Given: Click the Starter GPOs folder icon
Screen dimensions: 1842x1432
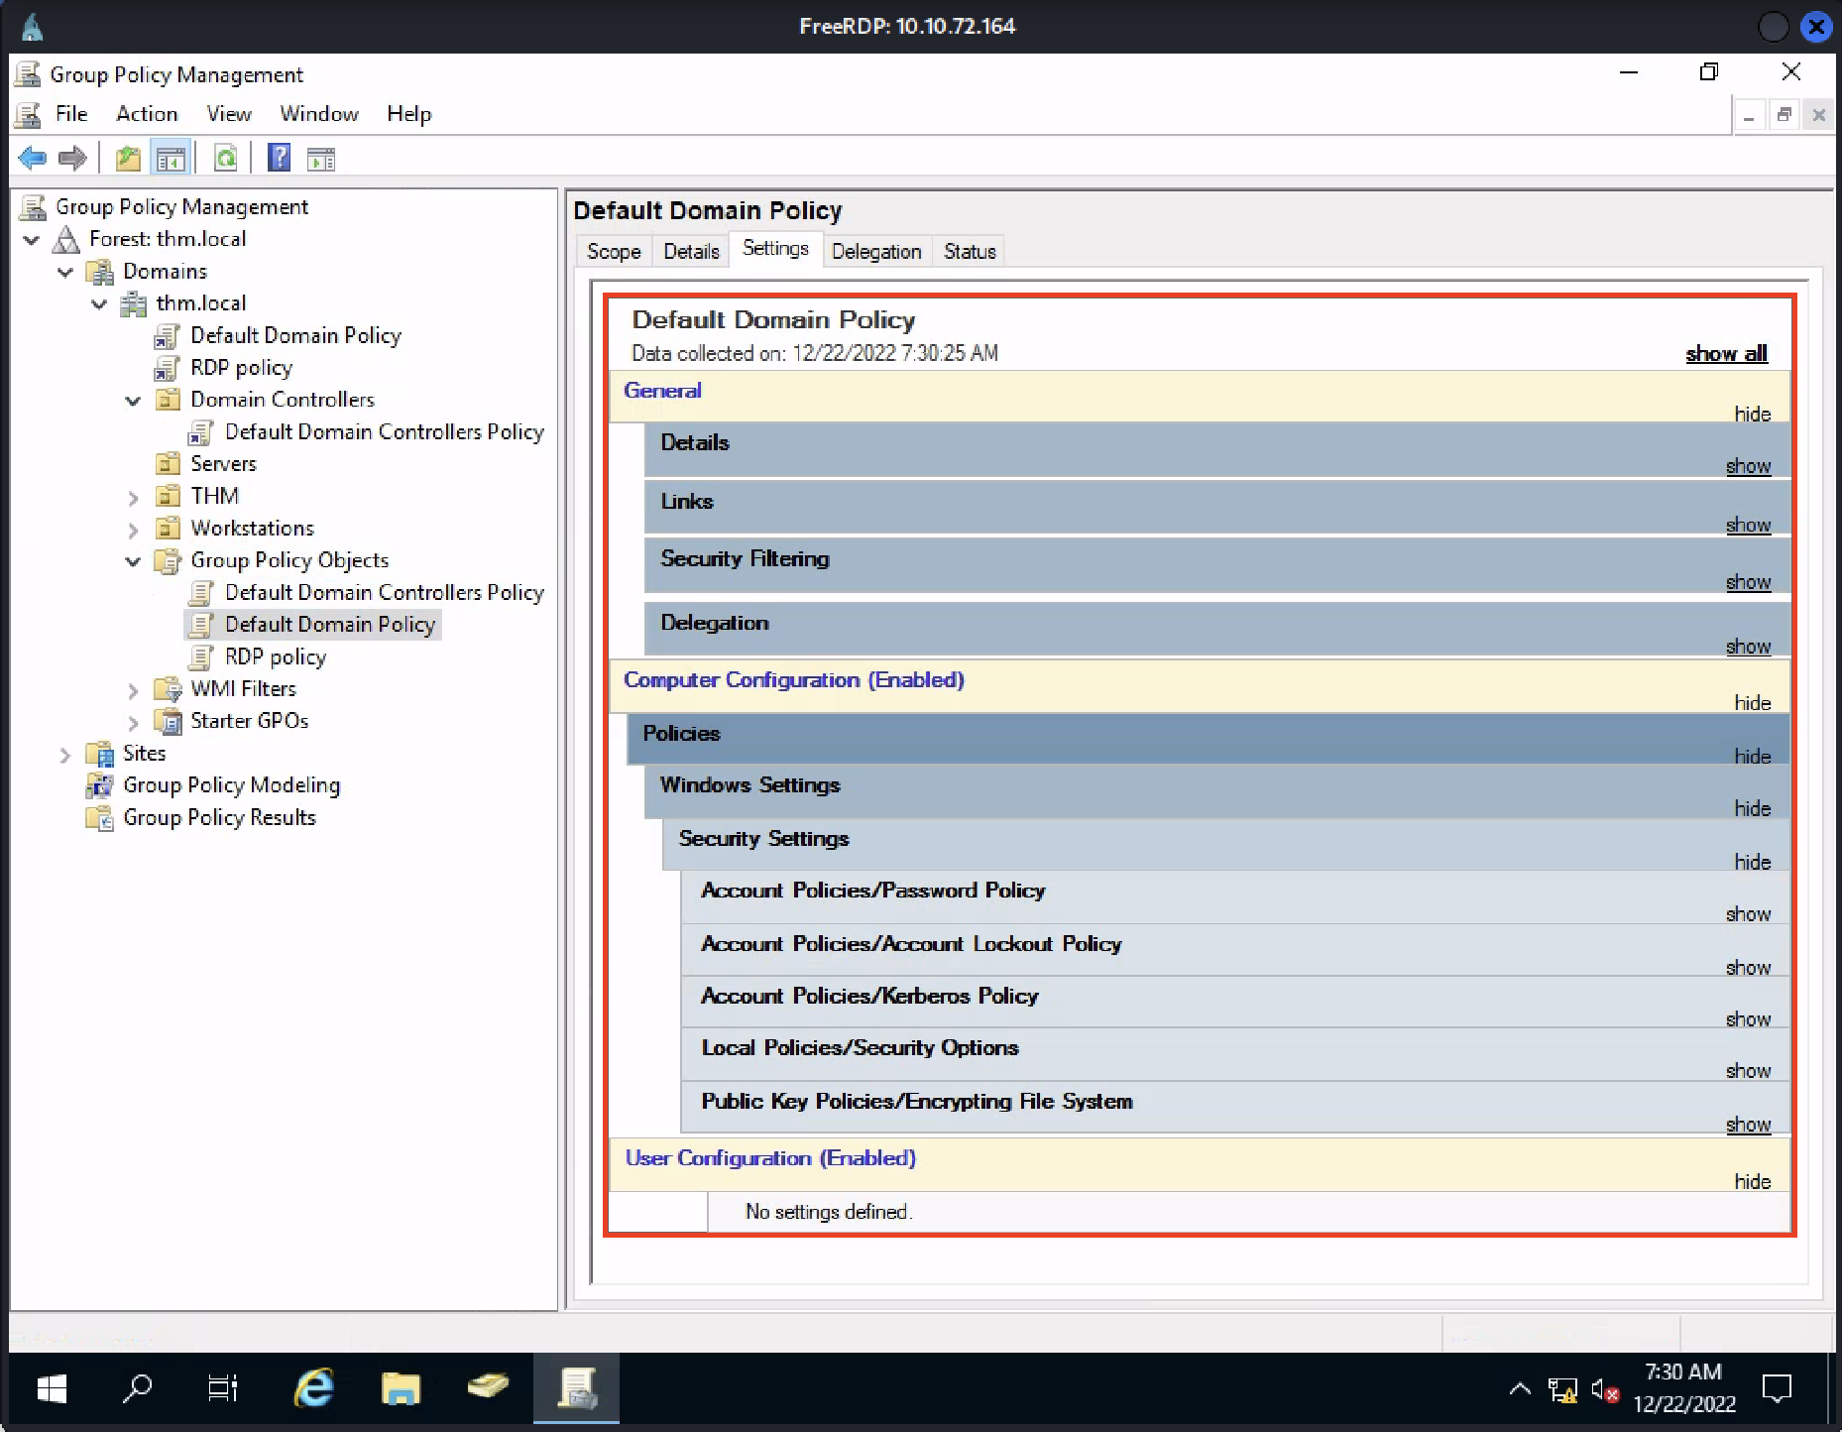Looking at the screenshot, I should (168, 721).
